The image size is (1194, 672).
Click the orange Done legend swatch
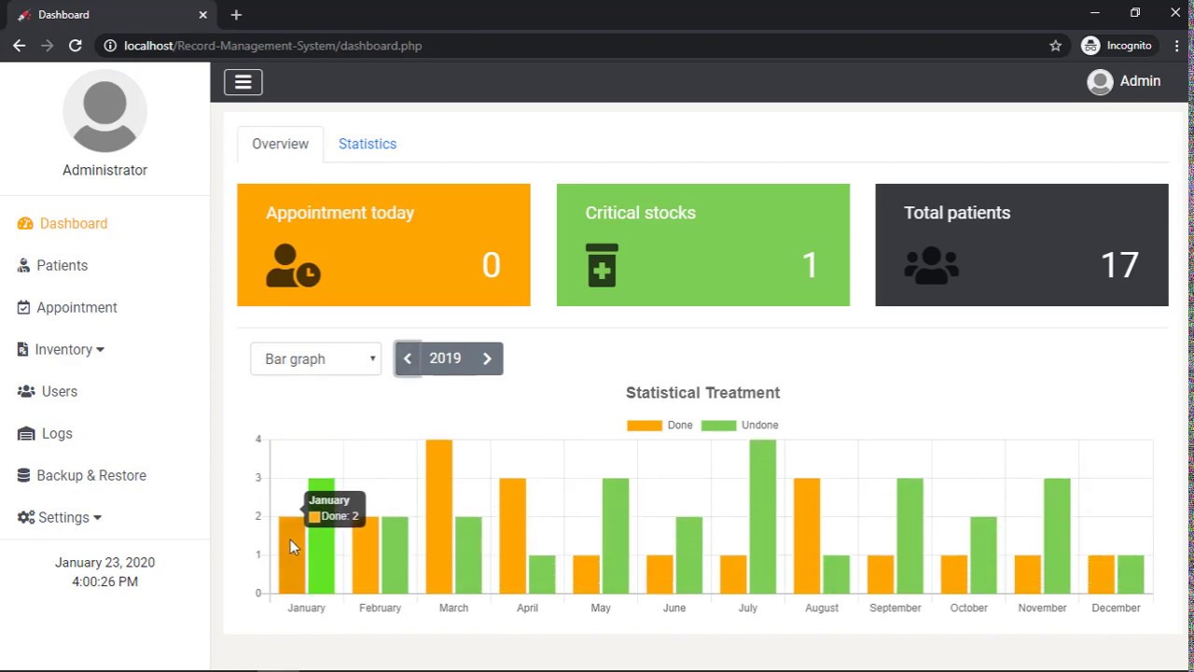645,426
